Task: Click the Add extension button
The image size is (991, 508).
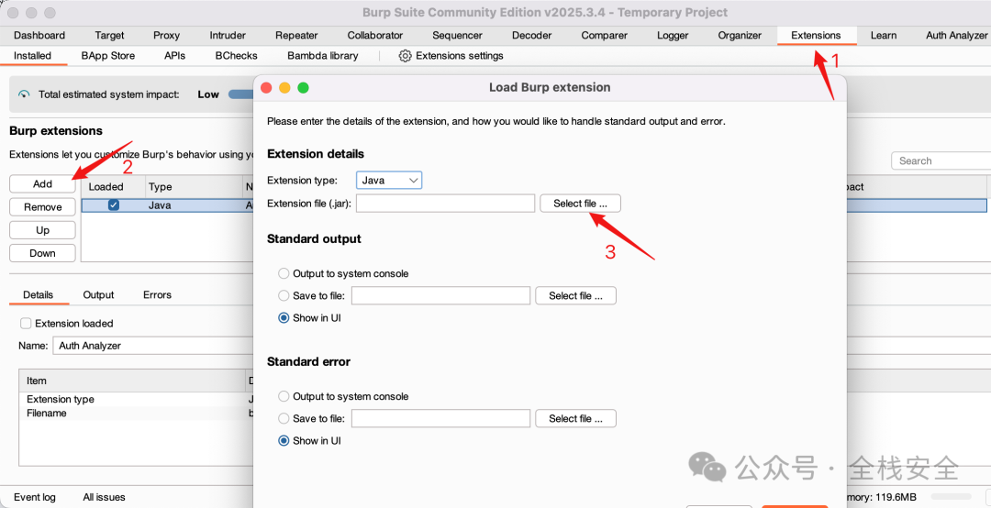Action: 42,184
